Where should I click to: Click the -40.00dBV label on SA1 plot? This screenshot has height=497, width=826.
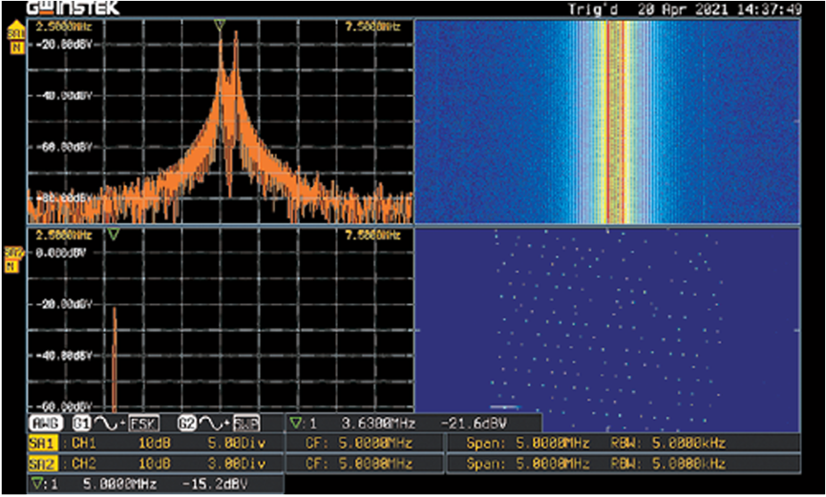pyautogui.click(x=64, y=95)
